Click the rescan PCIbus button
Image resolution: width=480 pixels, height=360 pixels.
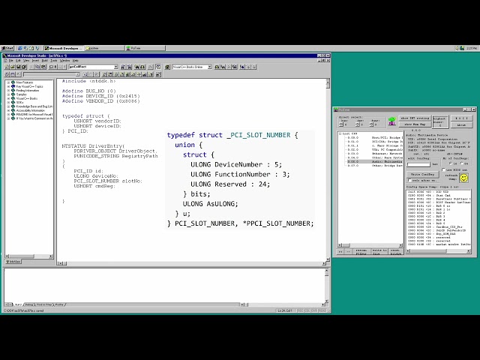click(x=361, y=252)
